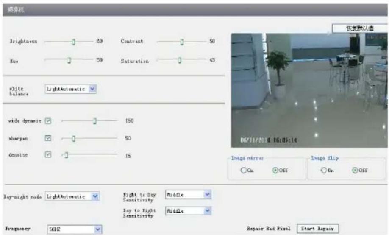Click the Hue slider handle
Image resolution: width=389 pixels, height=235 pixels.
click(69, 60)
